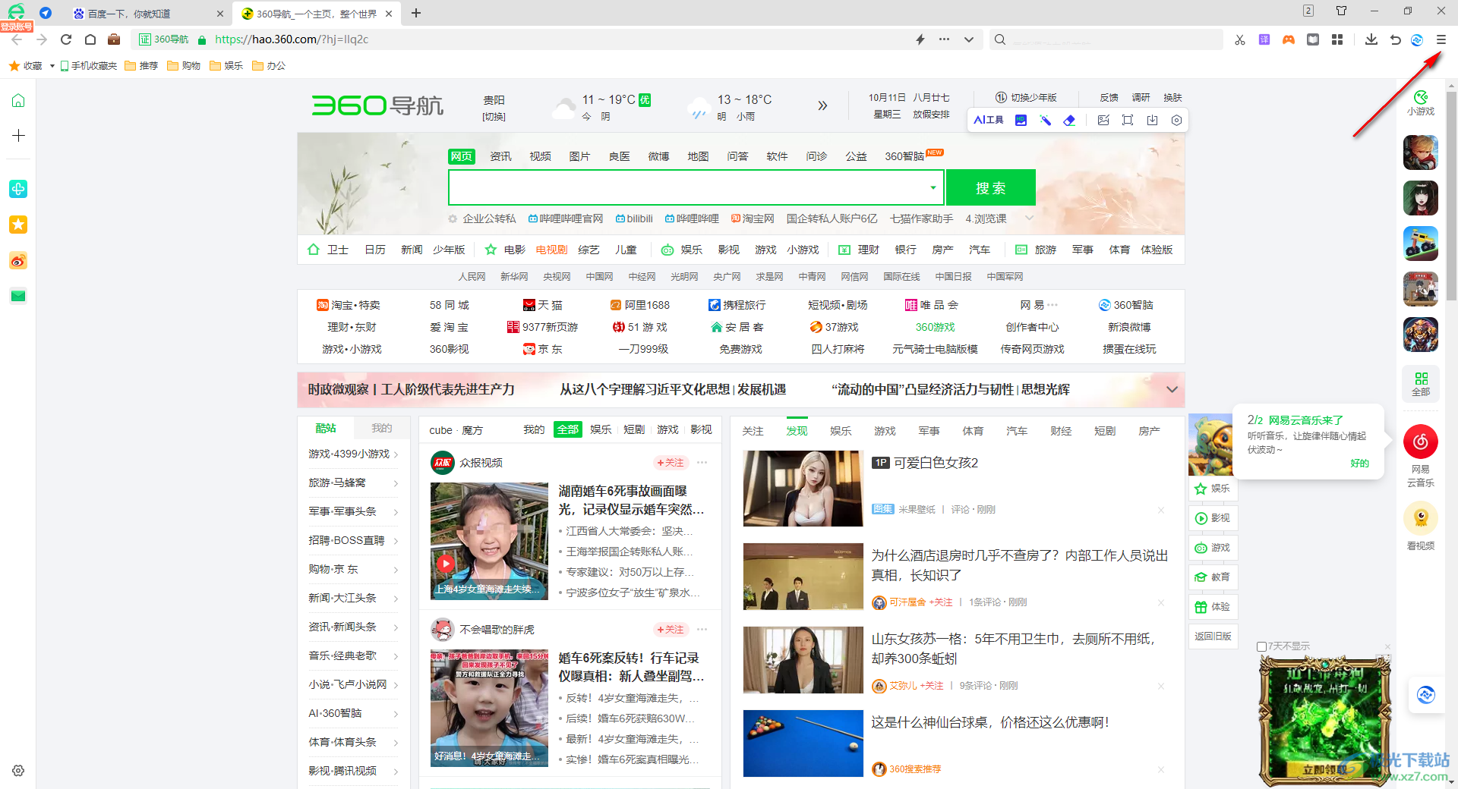Image resolution: width=1458 pixels, height=789 pixels.
Task: Open sidebar settings gear at bottom left
Action: [18, 771]
